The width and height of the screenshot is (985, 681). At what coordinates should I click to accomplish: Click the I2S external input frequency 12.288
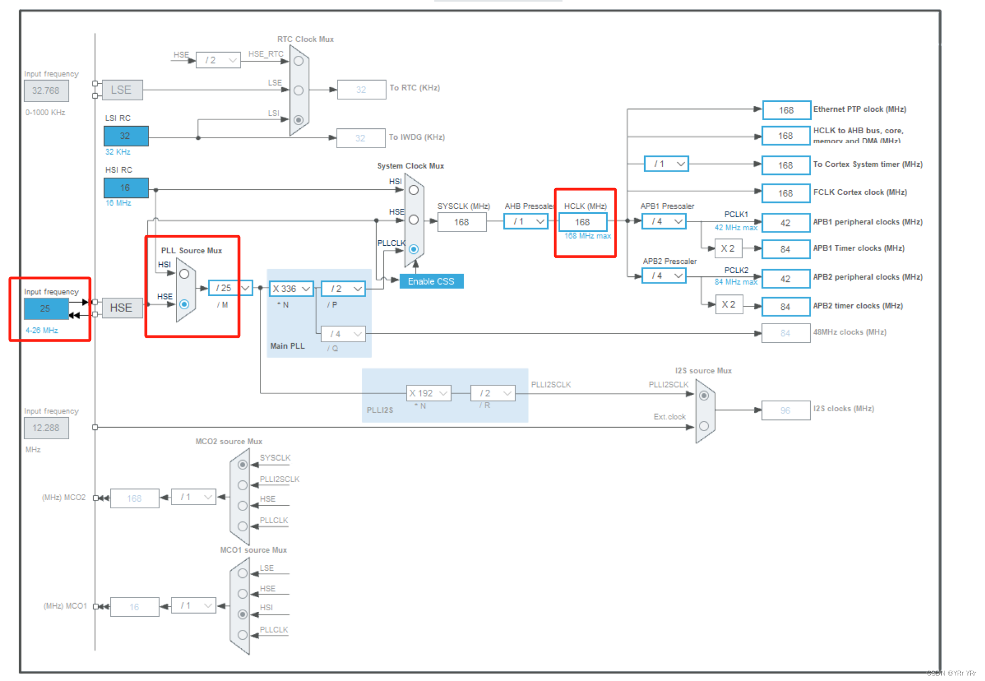(46, 428)
